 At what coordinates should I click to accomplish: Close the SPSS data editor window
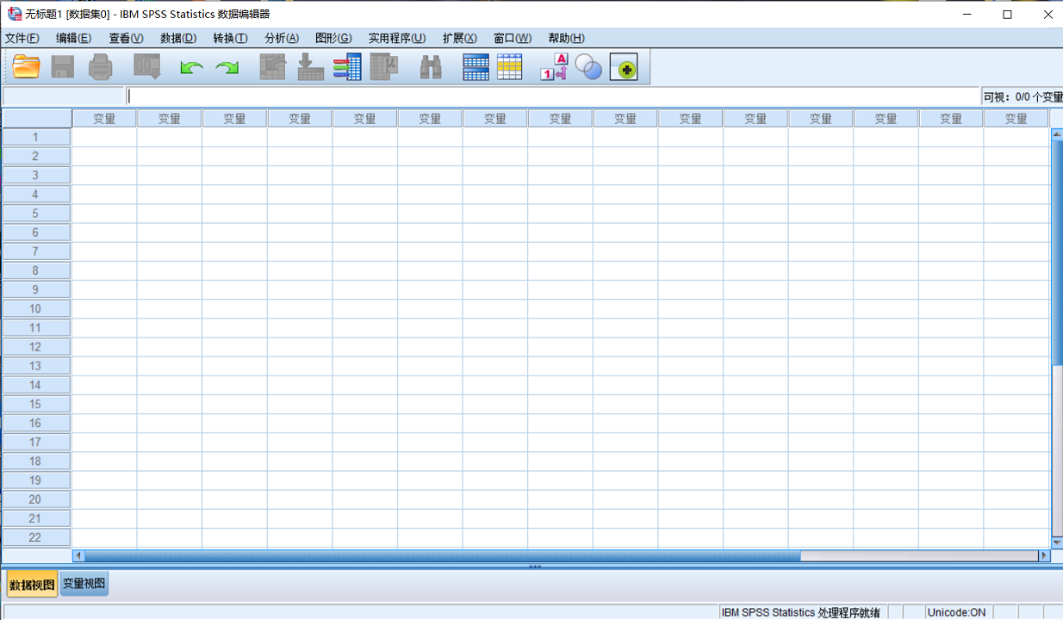click(1047, 14)
